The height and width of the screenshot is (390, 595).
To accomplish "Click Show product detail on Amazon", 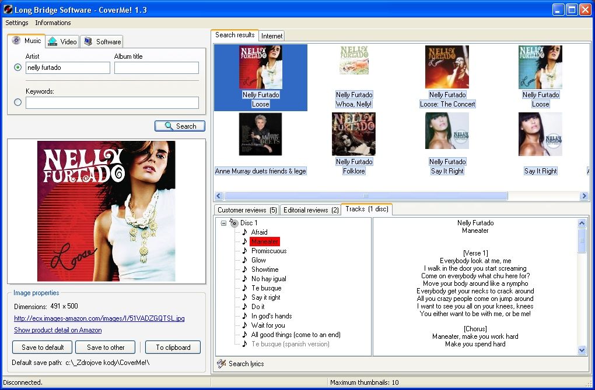I will (x=58, y=330).
